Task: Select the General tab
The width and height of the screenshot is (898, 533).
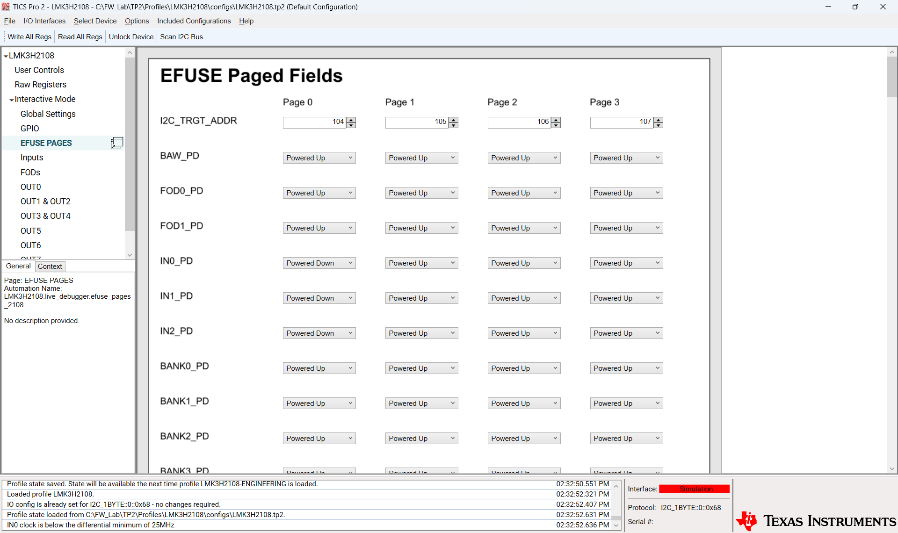Action: (18, 266)
